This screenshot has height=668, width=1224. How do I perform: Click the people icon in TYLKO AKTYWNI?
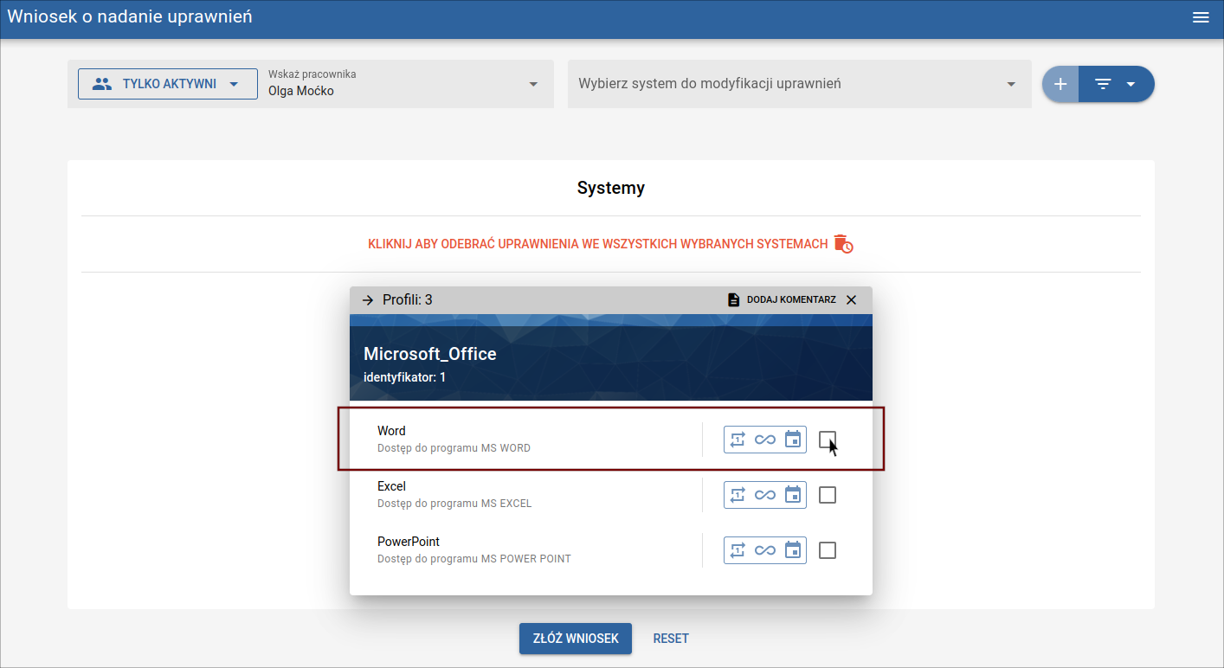click(102, 84)
